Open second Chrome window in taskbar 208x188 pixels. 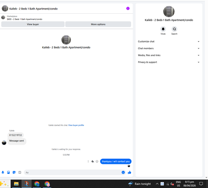click(x=47, y=184)
